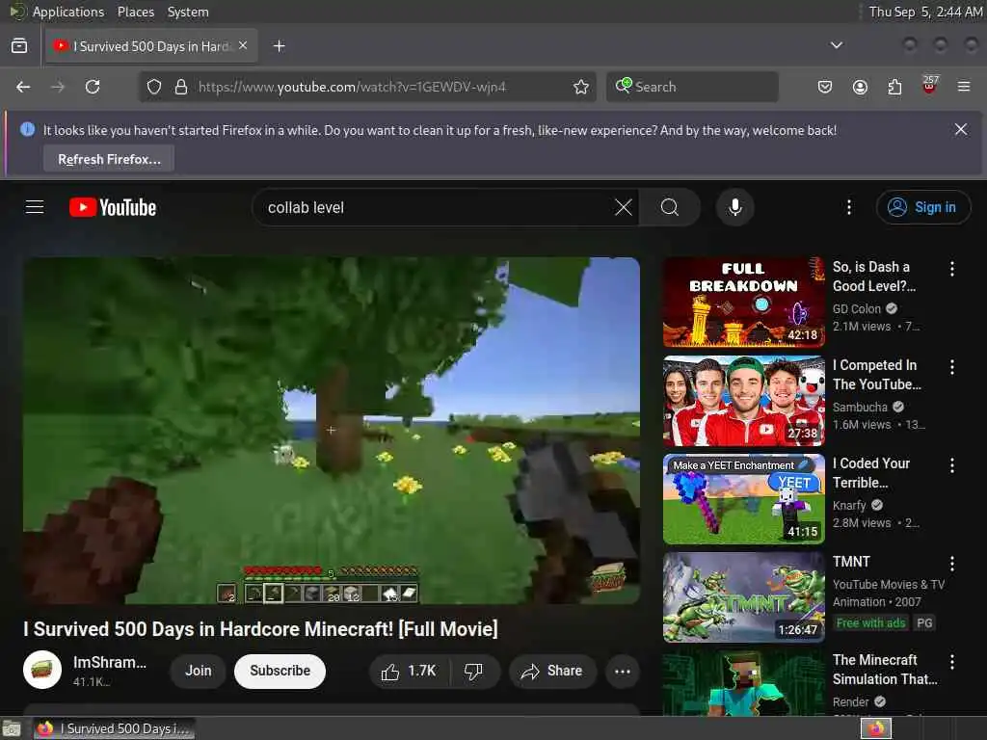This screenshot has width=987, height=740.
Task: Open options for TMNT movie
Action: point(951,563)
